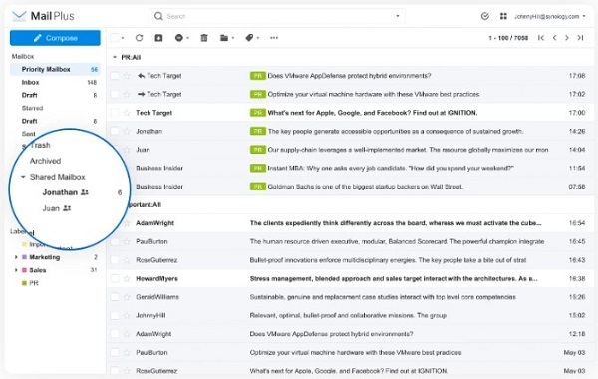
Task: Open the search options dropdown arrow
Action: (x=398, y=16)
